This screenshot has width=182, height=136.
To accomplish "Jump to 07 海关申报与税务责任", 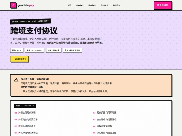I will click(26, 133).
